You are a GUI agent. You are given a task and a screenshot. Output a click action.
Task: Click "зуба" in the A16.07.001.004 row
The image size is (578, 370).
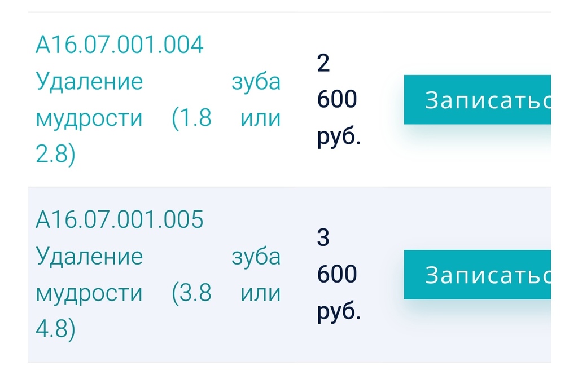(x=256, y=82)
